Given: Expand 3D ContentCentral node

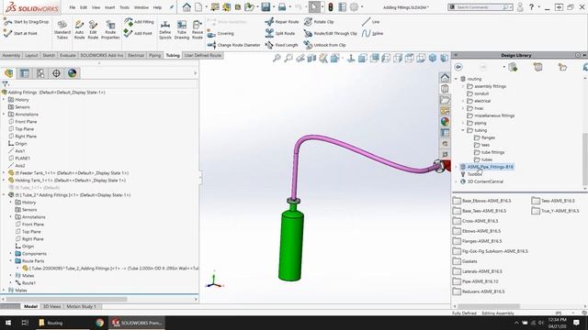Looking at the screenshot, I should 456,181.
